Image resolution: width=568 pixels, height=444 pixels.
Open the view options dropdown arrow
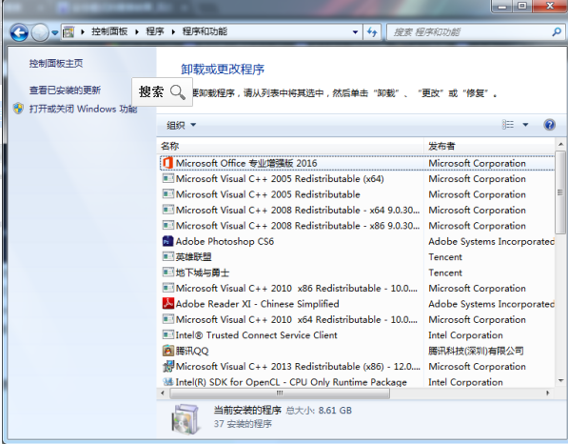click(525, 125)
